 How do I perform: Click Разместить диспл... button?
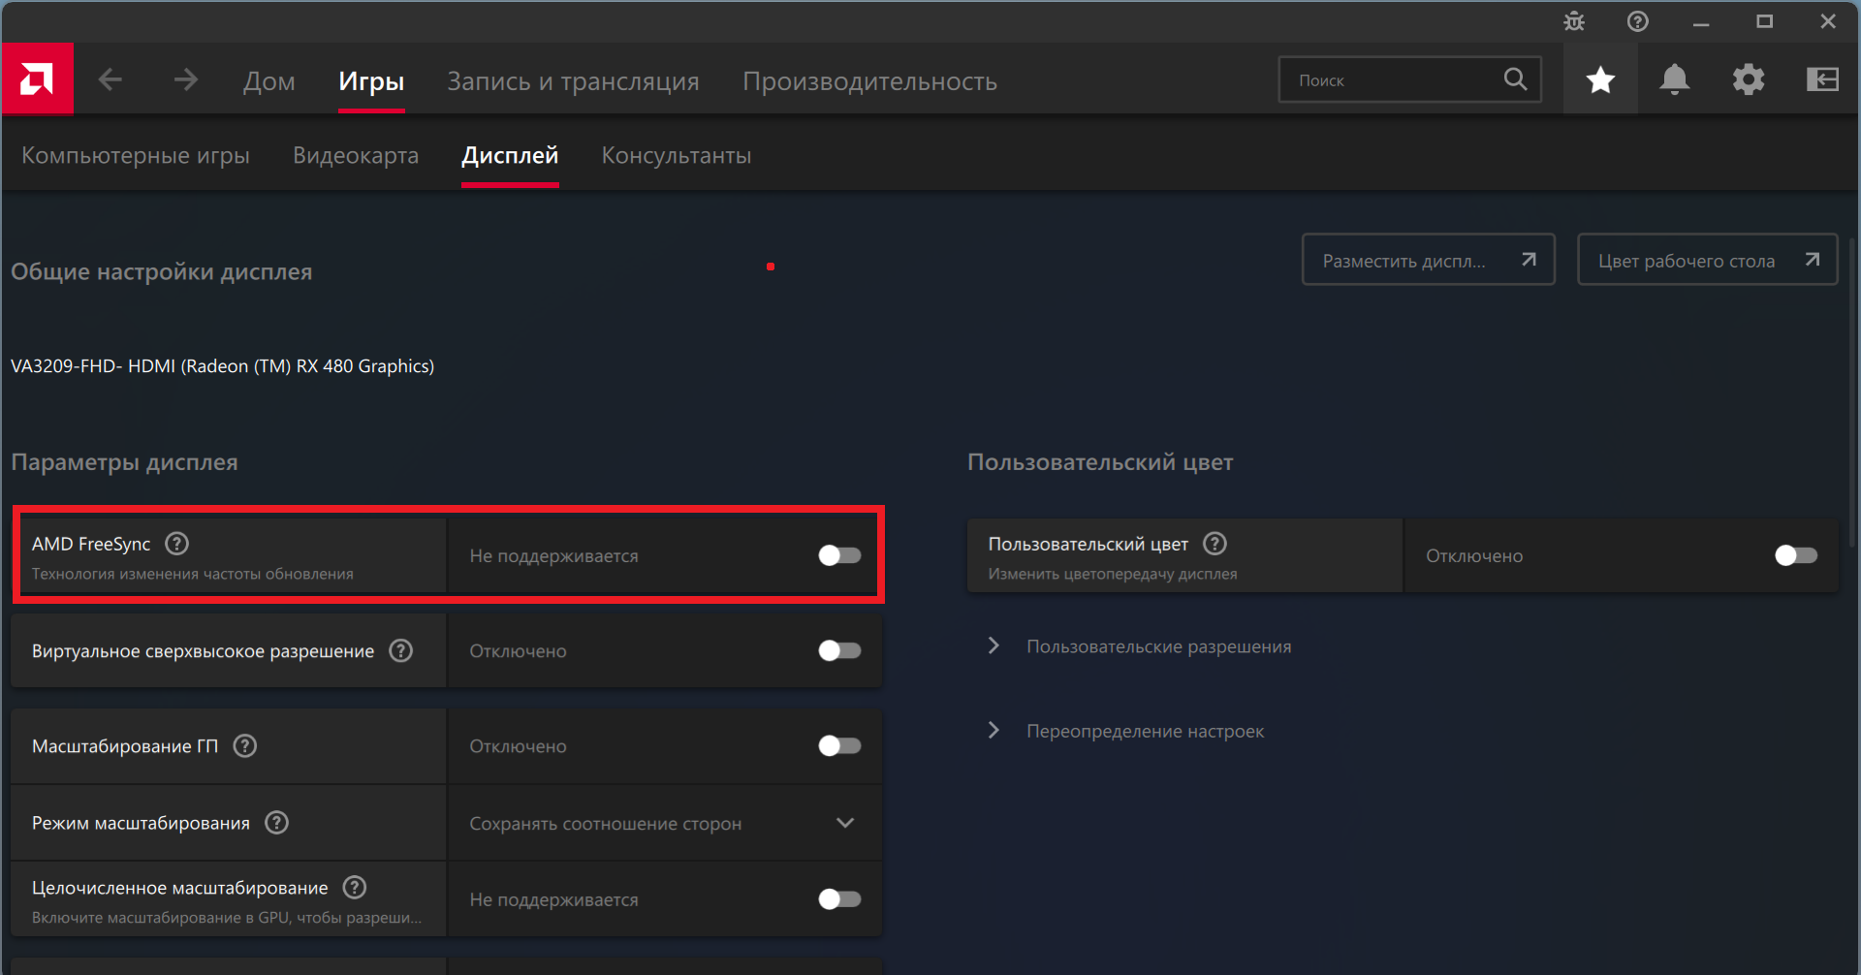coord(1429,260)
